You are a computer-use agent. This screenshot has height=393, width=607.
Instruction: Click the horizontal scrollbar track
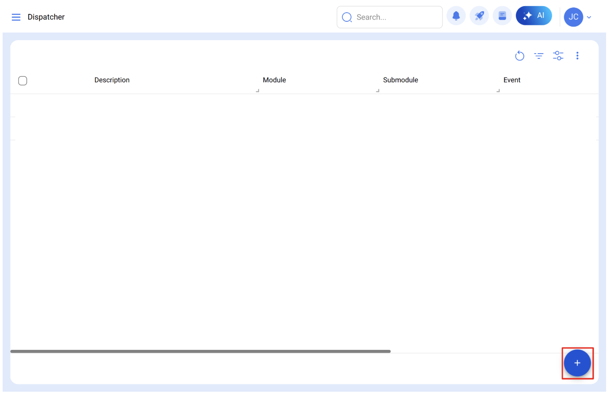click(x=201, y=351)
